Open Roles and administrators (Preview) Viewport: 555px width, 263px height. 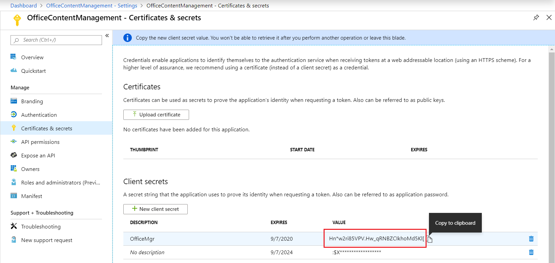tap(60, 182)
